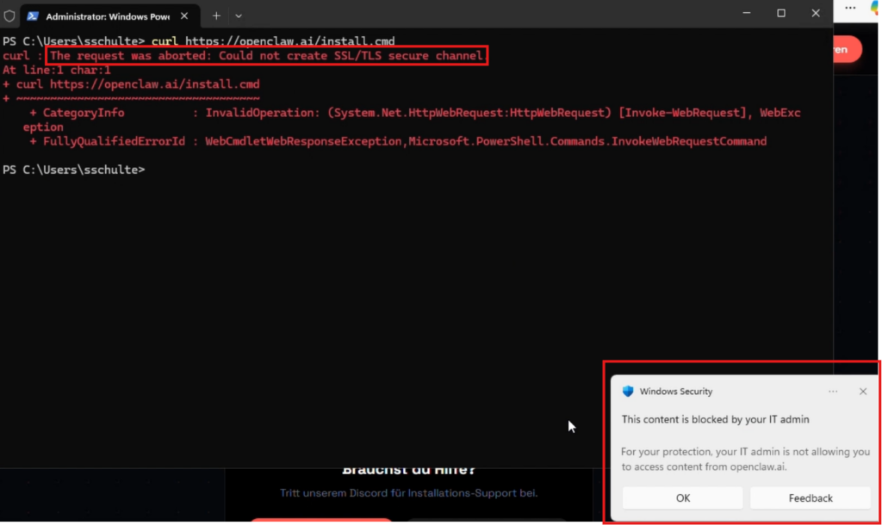Click the Feedback button in notification
The height and width of the screenshot is (525, 882).
pos(811,497)
